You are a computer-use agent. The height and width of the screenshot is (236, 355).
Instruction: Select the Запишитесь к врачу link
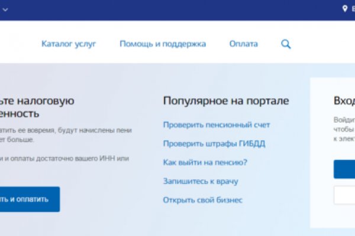tap(200, 181)
